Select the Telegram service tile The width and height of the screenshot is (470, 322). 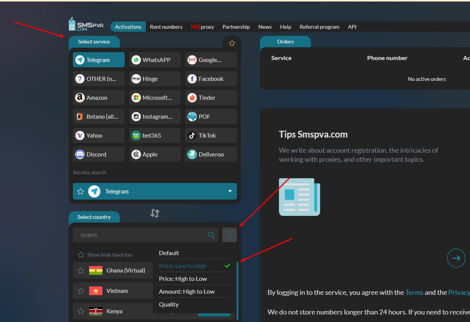pos(99,60)
